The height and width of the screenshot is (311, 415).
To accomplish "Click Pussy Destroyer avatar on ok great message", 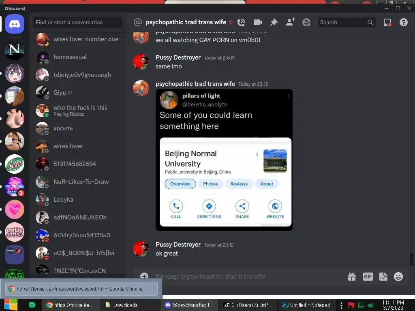I will [141, 249].
